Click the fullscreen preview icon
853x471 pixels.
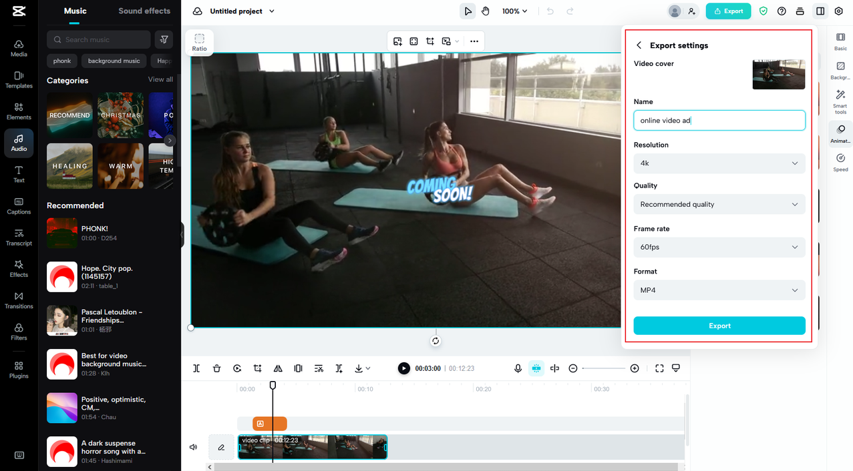click(x=659, y=368)
